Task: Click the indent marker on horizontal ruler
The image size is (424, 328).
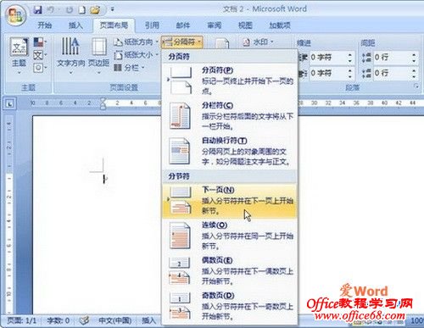Action: [103, 103]
